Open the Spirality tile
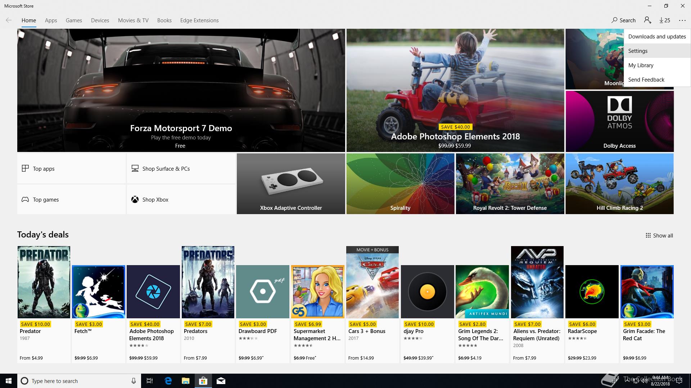 [400, 184]
